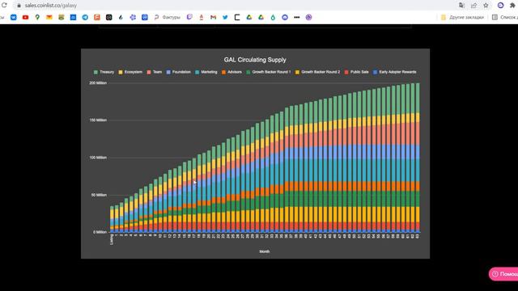Viewport: 518px width, 291px height.
Task: Reload the page with the refresh icon
Action: pos(4,6)
